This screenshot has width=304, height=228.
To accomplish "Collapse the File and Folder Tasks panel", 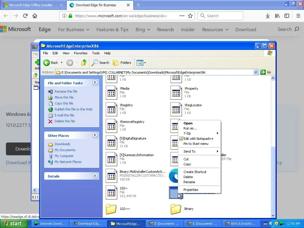I will click(x=95, y=83).
